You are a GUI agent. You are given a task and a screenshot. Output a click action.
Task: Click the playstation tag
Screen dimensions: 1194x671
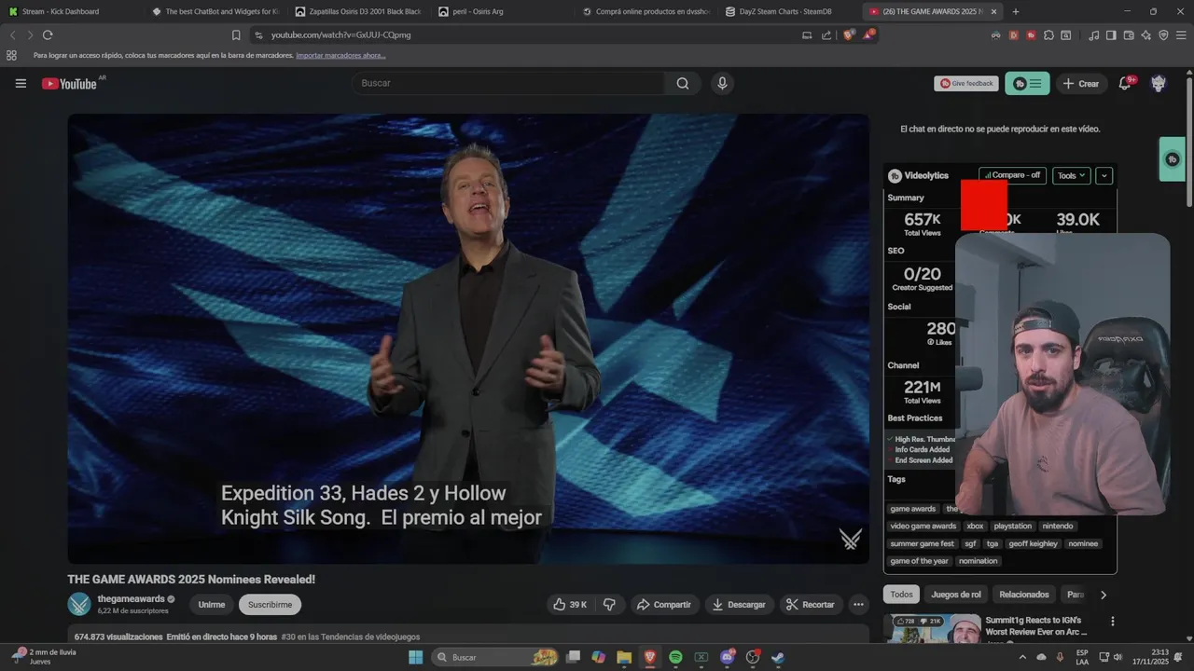point(1012,526)
